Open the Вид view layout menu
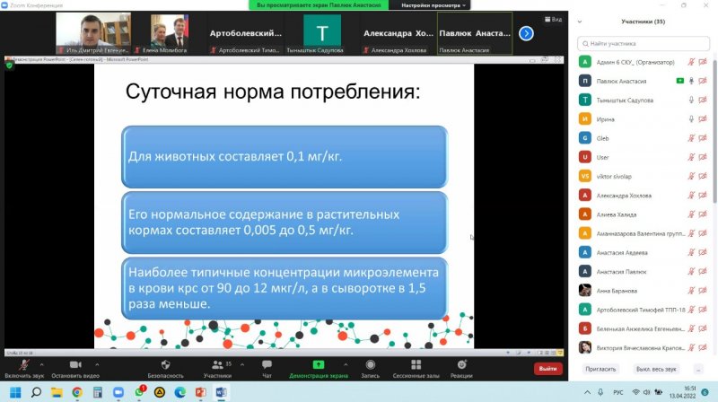 553,19
